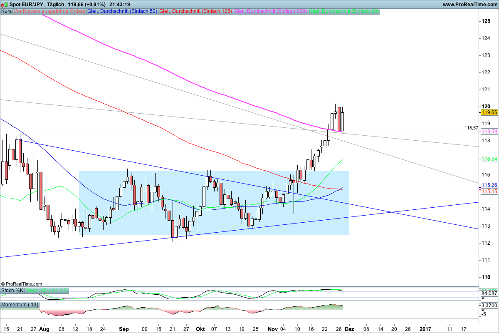Screen dimensions: 499x333
Task: Open the Stoch %K indicator label
Action: (x=12, y=290)
